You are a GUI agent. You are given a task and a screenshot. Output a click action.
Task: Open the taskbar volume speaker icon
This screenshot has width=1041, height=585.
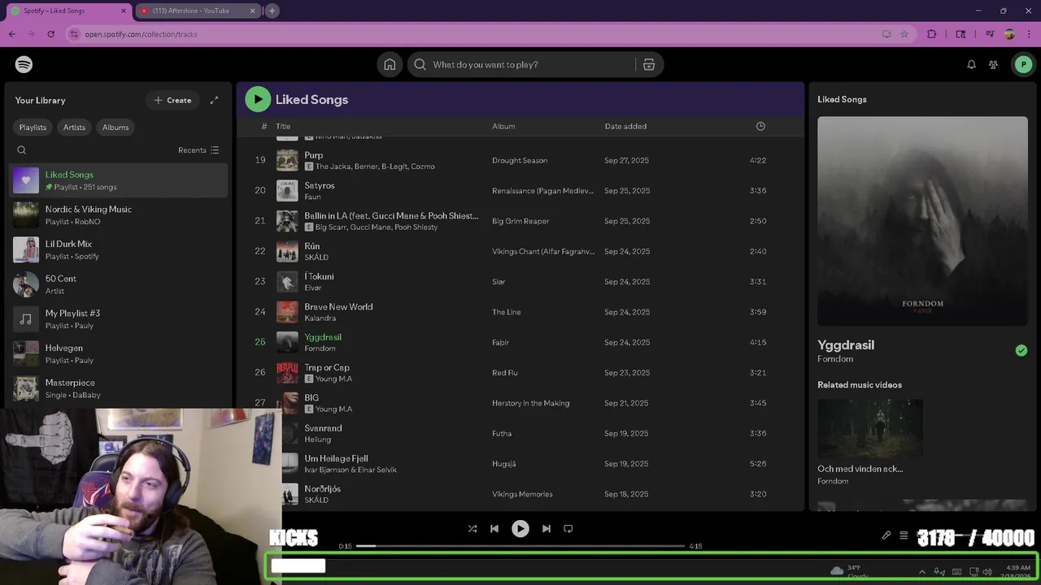pos(987,572)
